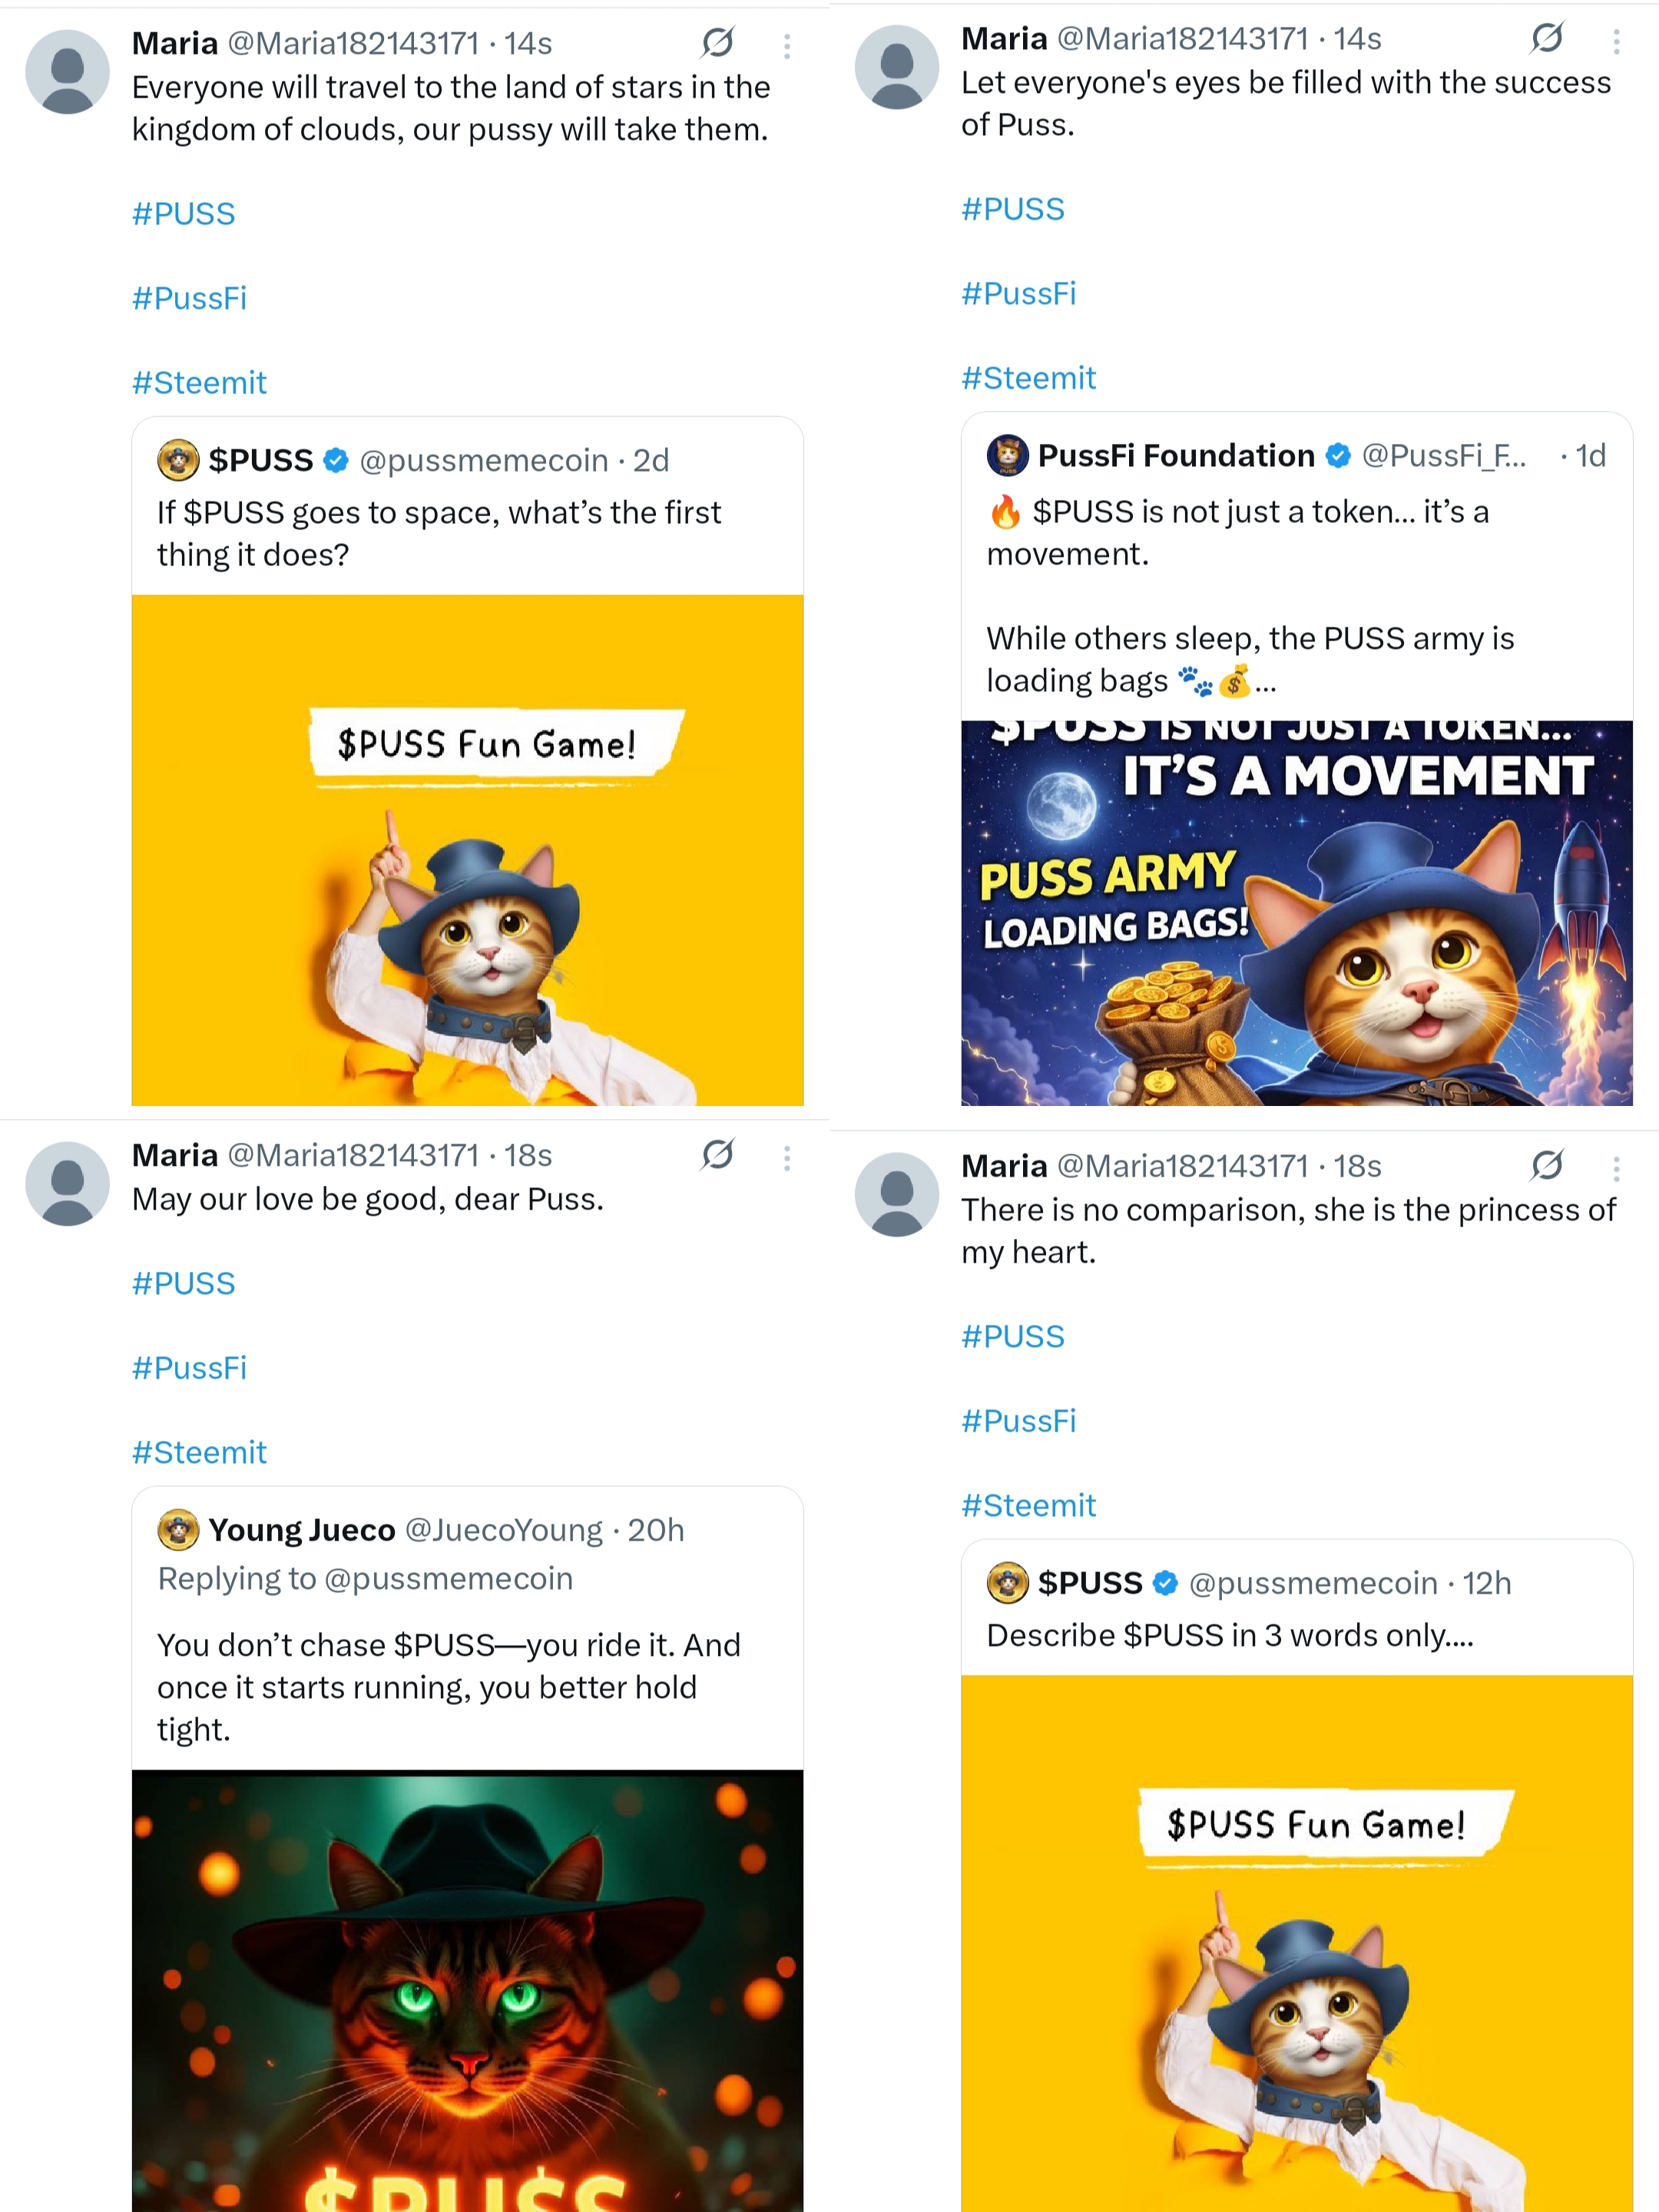Click Grok icon on star-travel tweet
Image resolution: width=1659 pixels, height=2212 pixels.
(x=718, y=43)
